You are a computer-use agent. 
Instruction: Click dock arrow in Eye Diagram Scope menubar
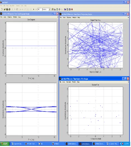coord(58,17)
